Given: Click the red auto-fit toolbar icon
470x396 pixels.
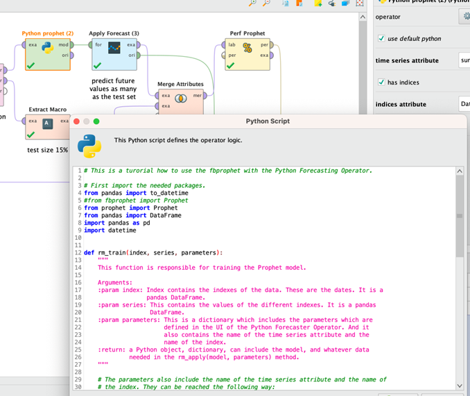Looking at the screenshot, I should point(359,3).
